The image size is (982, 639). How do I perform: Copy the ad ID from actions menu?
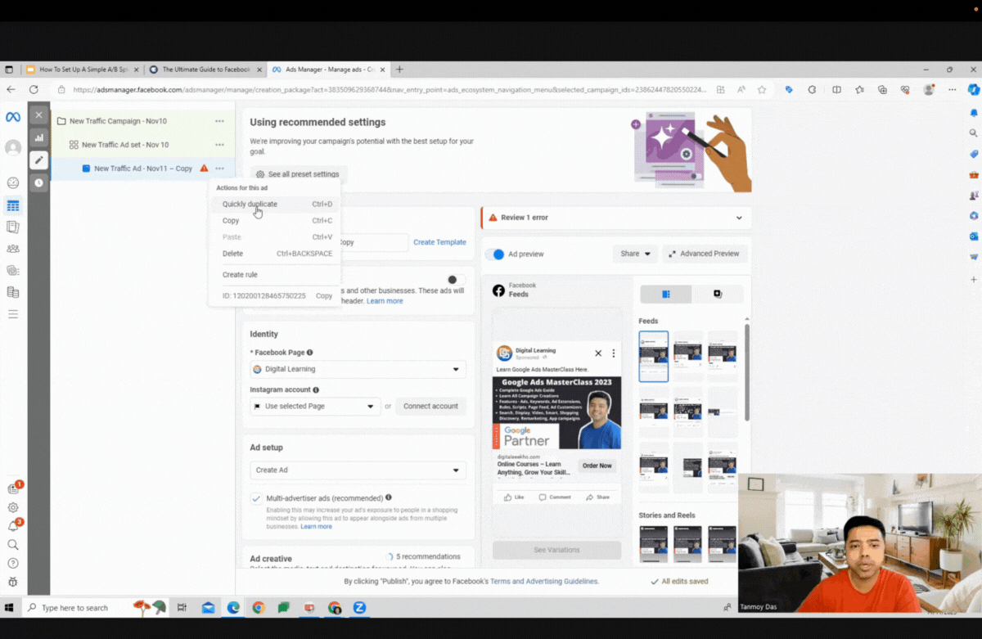(324, 296)
